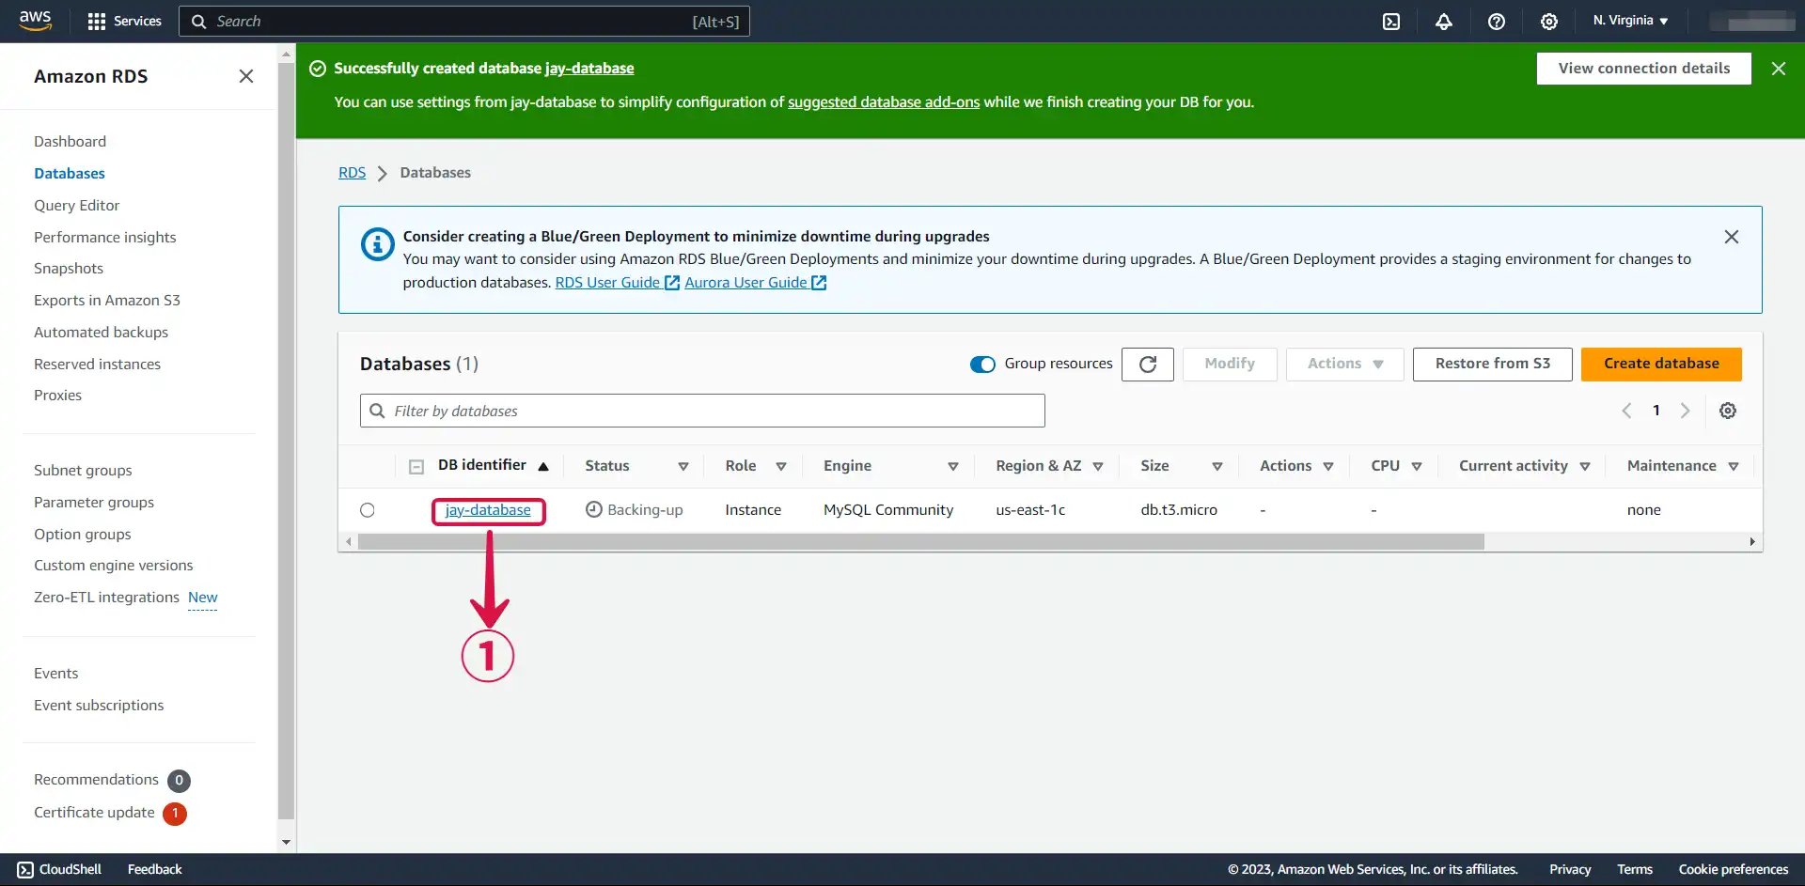
Task: Open the help question mark icon
Action: pos(1497,21)
